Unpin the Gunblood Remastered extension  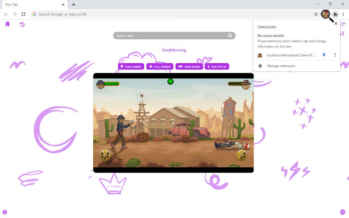pos(324,55)
